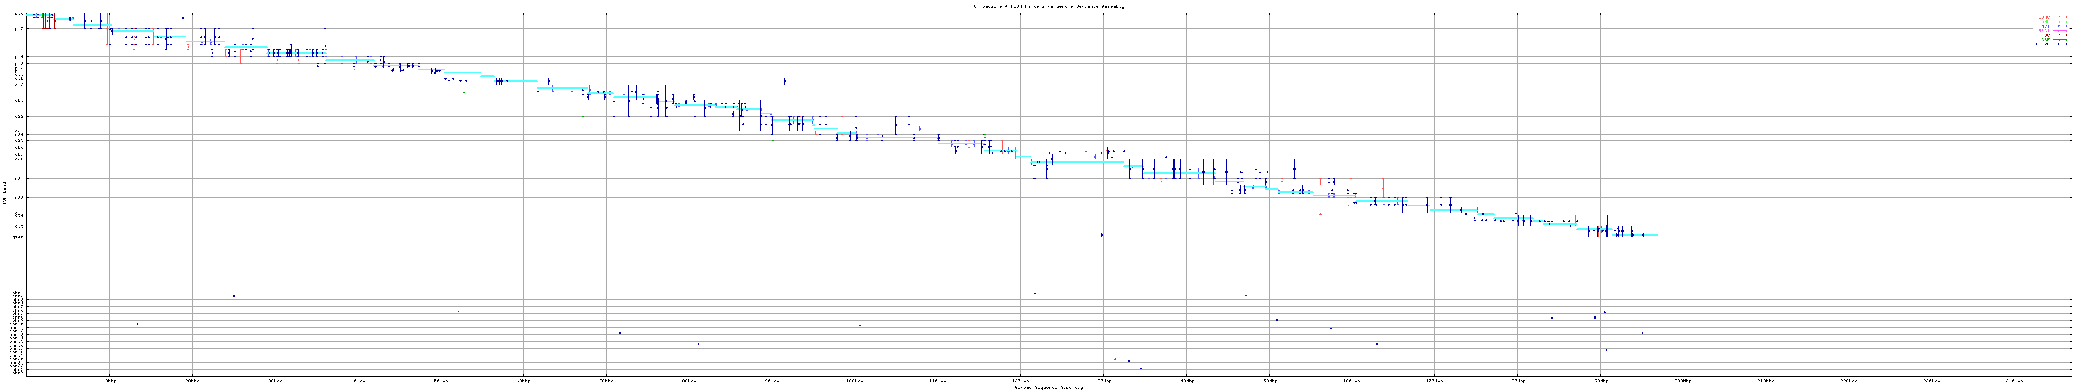Viewport: 2080px width, 390px height.
Task: Click the chart title at the top
Action: point(1048,6)
